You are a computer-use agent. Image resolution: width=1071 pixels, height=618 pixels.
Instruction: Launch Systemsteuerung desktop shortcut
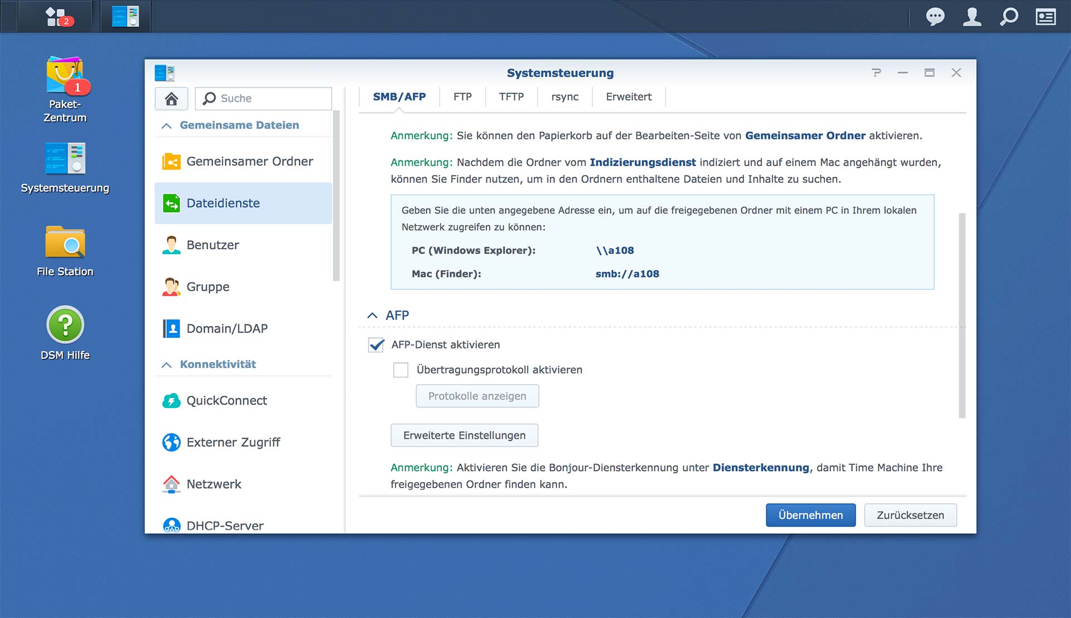pyautogui.click(x=65, y=168)
